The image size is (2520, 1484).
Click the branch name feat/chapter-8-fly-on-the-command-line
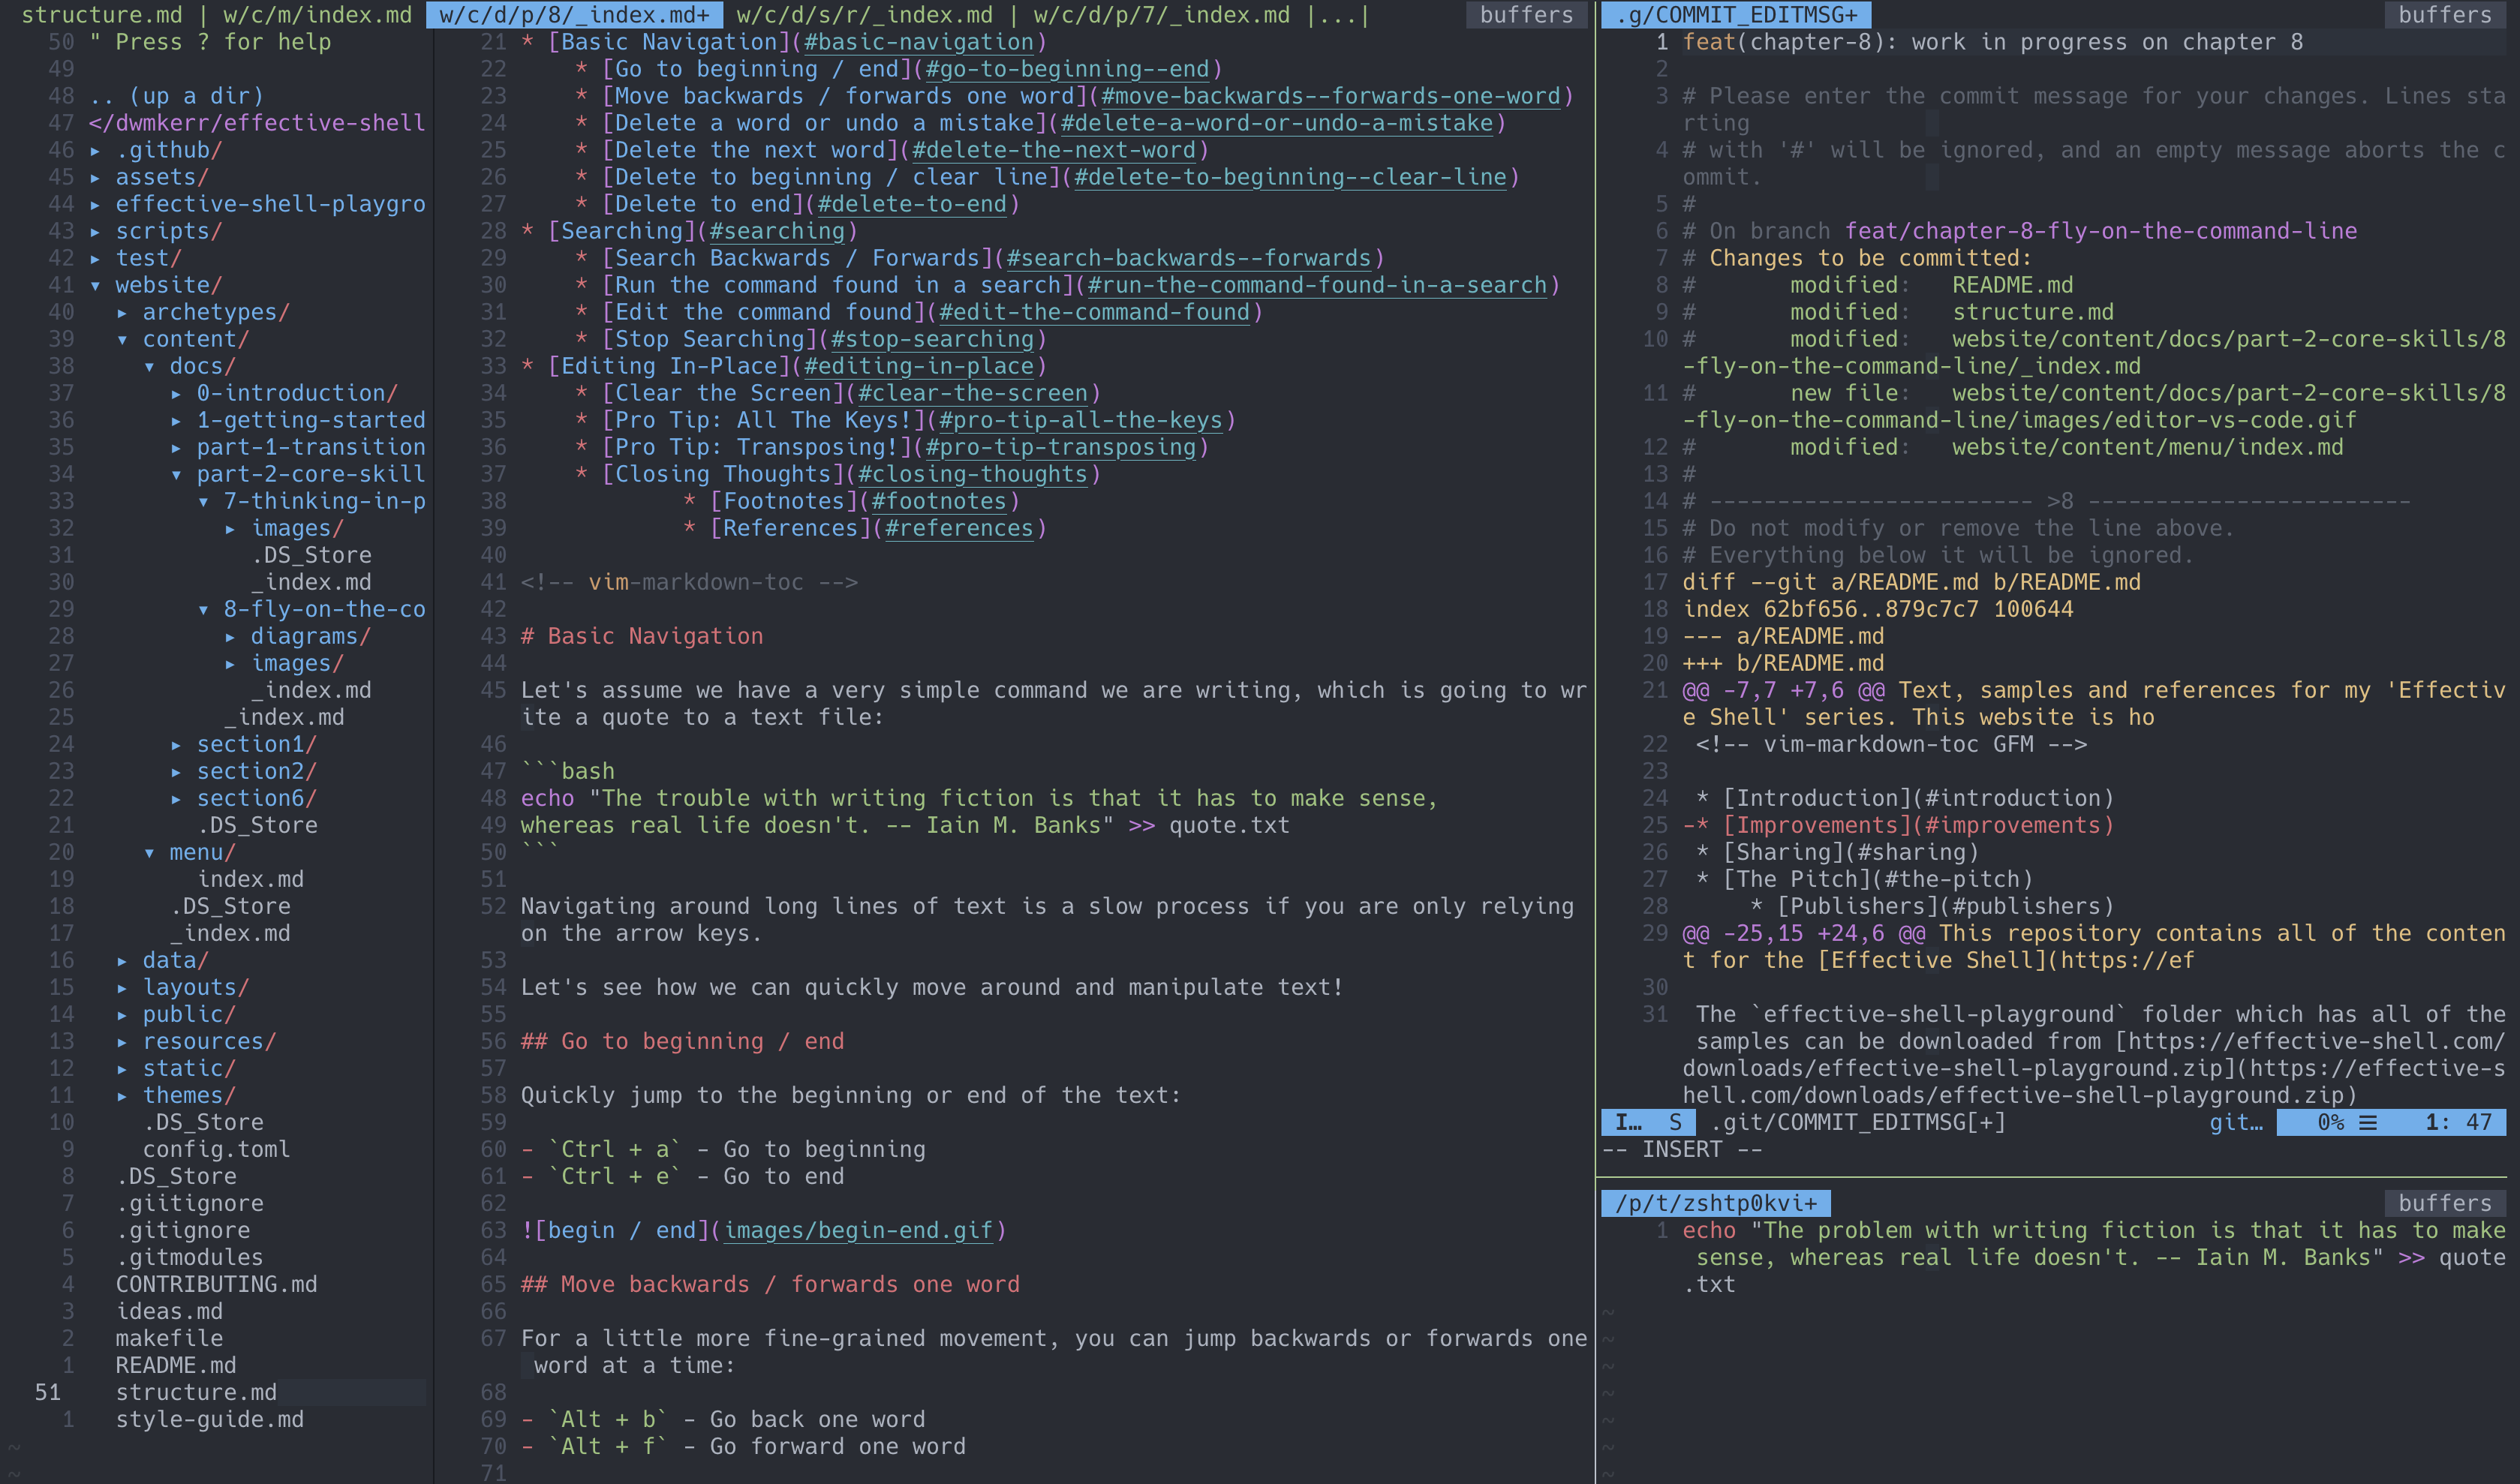2100,231
